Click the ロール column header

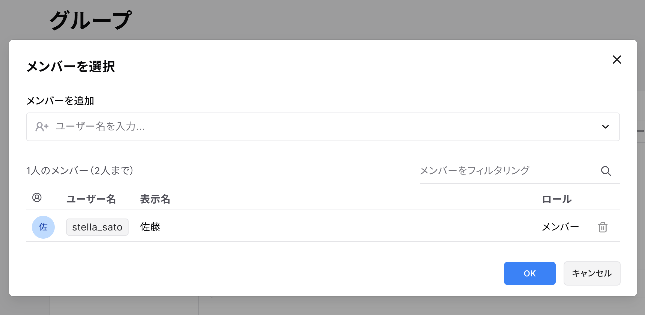point(557,199)
